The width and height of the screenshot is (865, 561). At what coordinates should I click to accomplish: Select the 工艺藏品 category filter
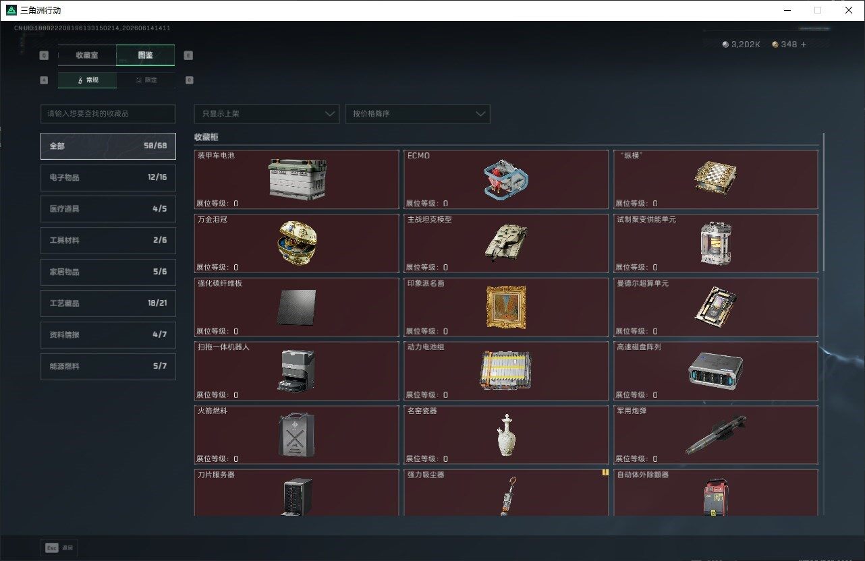tap(108, 303)
